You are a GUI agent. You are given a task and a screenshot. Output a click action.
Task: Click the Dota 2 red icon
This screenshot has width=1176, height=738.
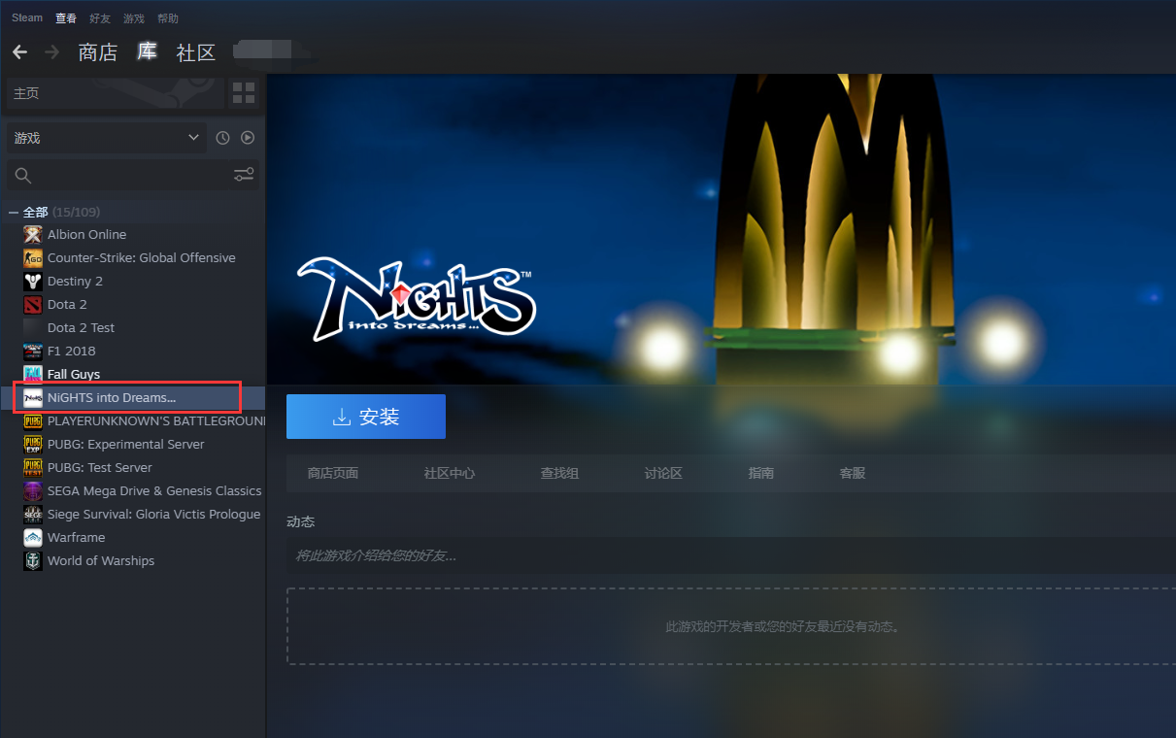33,304
